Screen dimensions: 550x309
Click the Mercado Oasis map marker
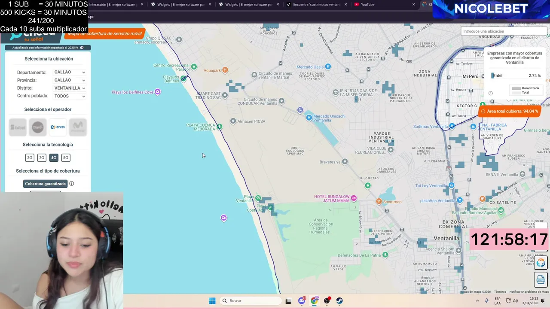pos(328,67)
